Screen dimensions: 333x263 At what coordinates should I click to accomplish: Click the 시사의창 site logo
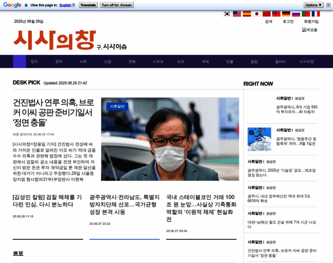(54, 40)
